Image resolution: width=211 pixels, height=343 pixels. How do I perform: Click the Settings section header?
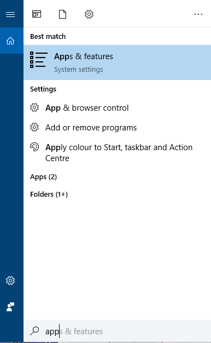coord(43,89)
